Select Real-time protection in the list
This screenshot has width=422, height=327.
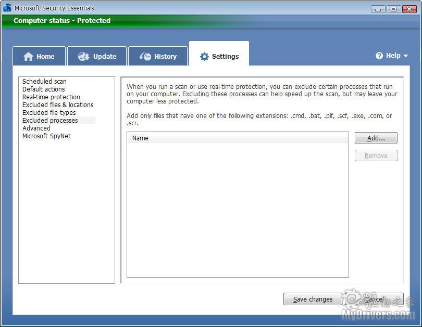(51, 97)
